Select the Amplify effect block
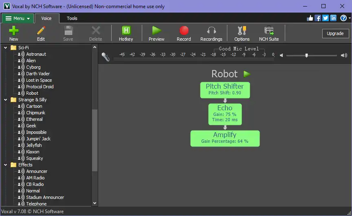 coord(225,138)
